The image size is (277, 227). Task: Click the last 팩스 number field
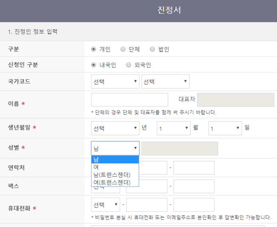coord(194,186)
